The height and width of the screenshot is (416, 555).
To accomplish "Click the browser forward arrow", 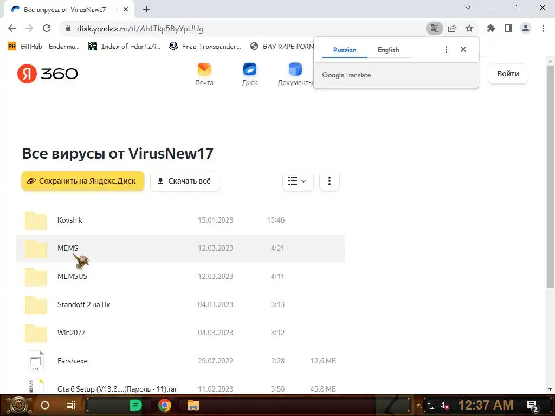I will (29, 28).
